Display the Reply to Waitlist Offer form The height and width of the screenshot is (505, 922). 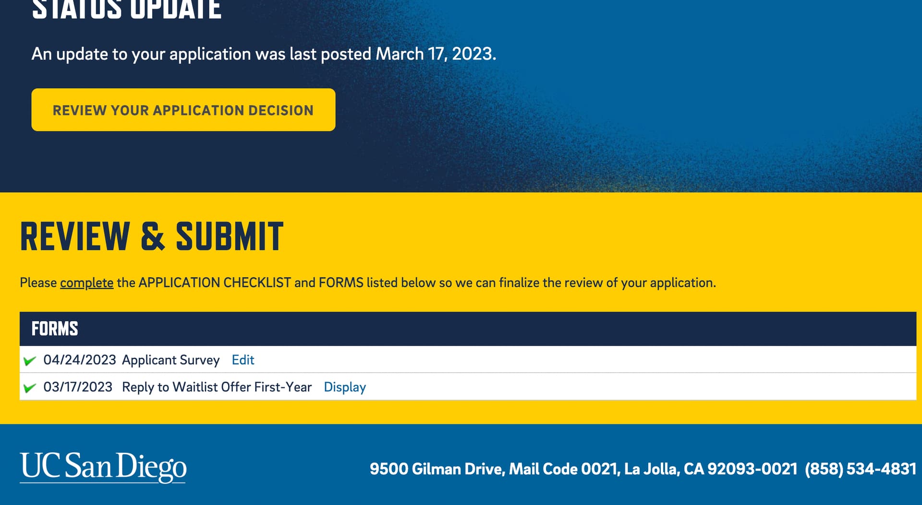(x=344, y=388)
